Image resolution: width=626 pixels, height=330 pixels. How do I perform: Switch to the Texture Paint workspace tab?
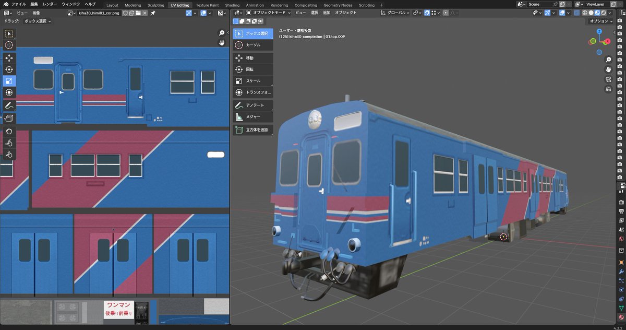(x=207, y=5)
